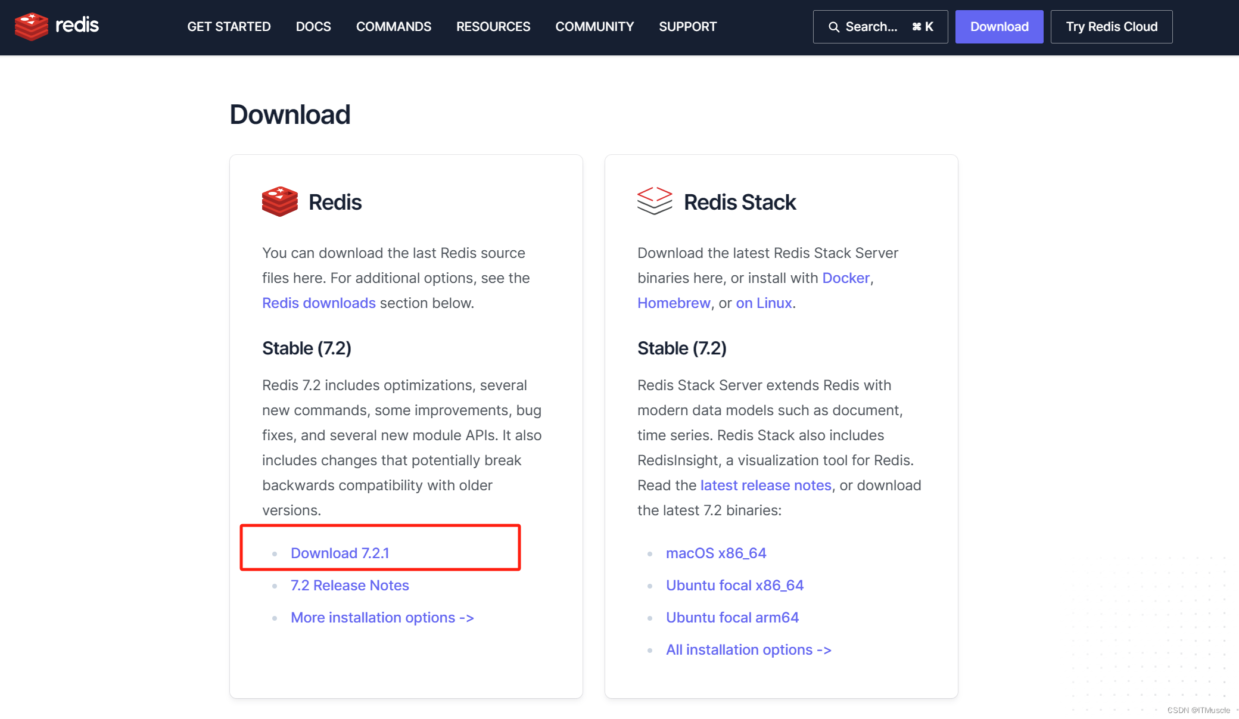
Task: Click the Download 7.2.1 link
Action: (340, 553)
